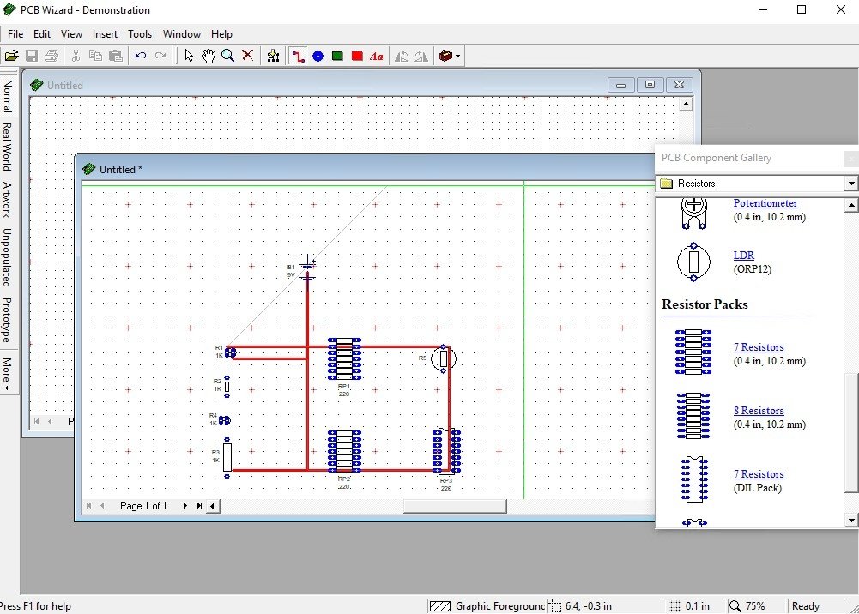859x614 pixels.
Task: Click the background Untitled window's scroll up arrow
Action: pos(686,104)
